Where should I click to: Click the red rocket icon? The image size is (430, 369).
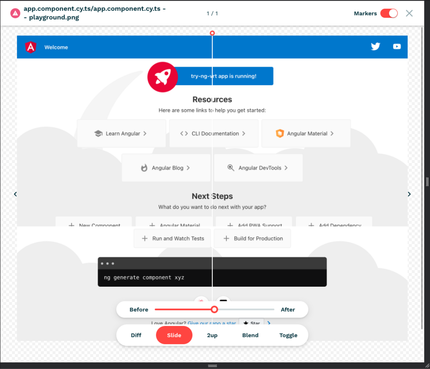click(162, 77)
